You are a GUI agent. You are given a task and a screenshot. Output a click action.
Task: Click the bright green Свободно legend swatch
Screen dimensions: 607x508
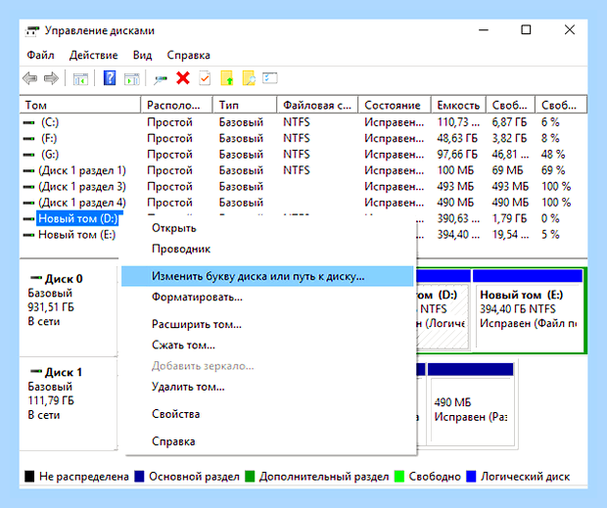[399, 477]
